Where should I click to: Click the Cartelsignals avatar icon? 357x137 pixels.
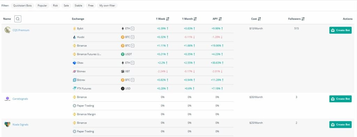7,99
